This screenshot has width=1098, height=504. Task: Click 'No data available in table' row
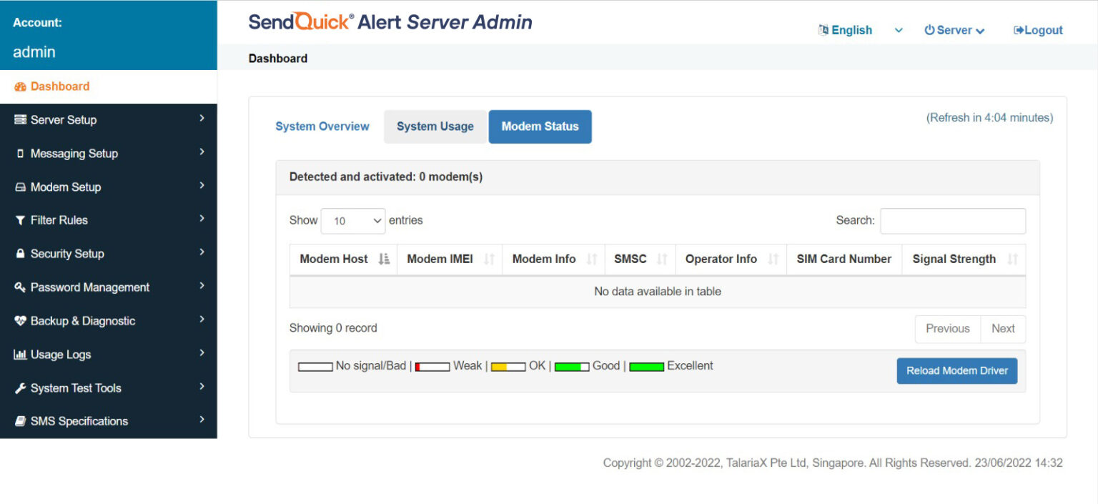click(x=658, y=292)
